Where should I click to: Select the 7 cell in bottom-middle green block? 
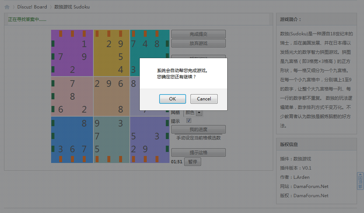tap(97, 136)
